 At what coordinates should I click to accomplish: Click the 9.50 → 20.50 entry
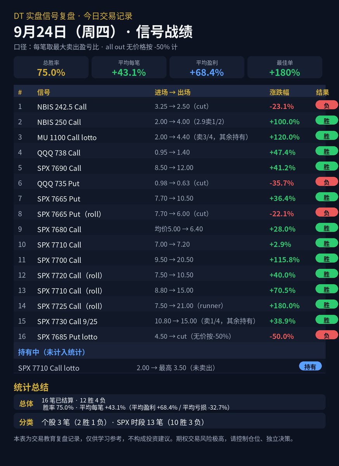coord(174,259)
